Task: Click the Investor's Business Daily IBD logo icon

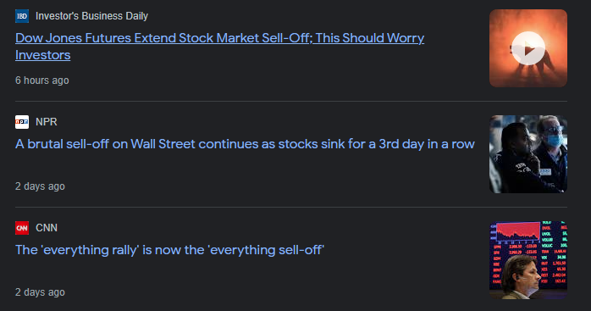Action: point(22,16)
